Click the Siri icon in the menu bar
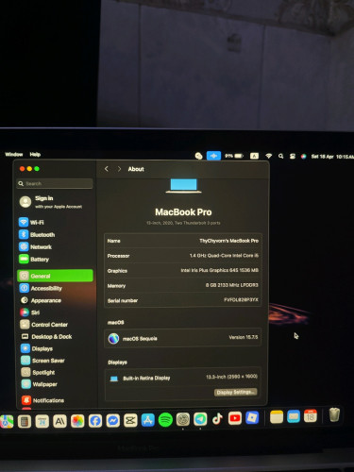 (x=303, y=156)
